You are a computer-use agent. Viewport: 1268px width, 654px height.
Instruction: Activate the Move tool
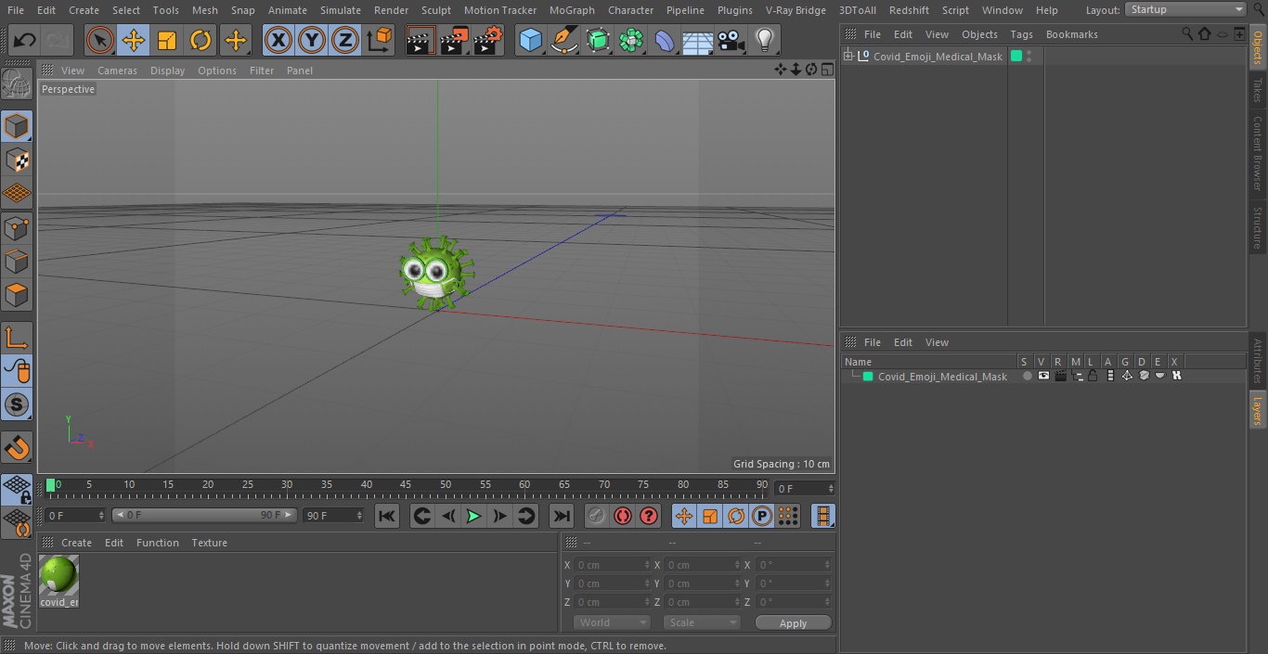click(x=134, y=40)
